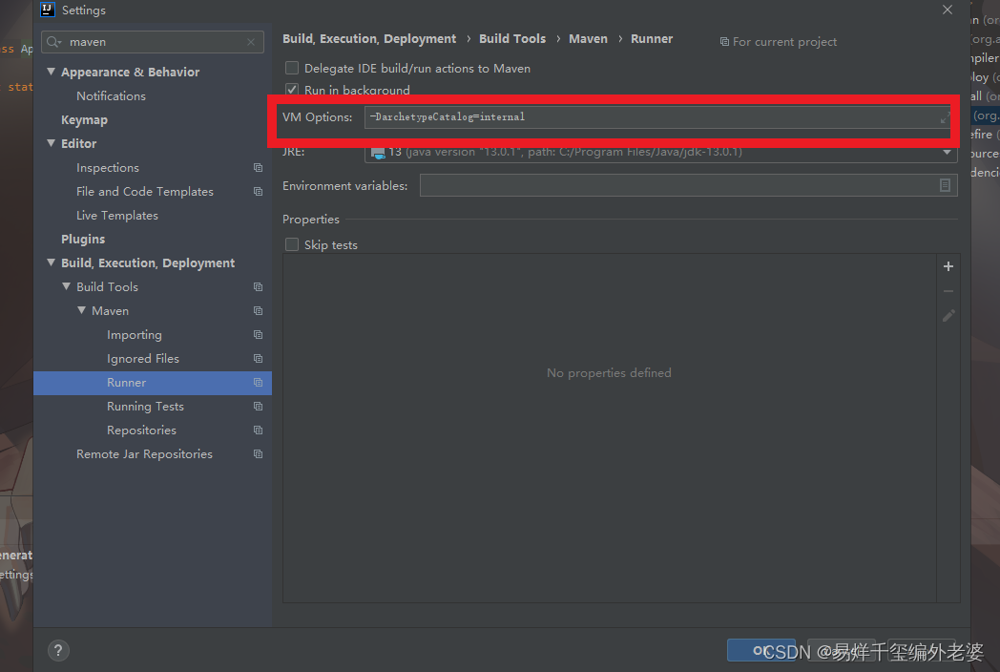Edit the selected property

coord(948,315)
